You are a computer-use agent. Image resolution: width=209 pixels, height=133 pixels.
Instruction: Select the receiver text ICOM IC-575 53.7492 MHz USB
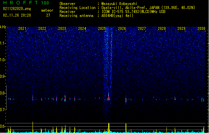134,12
